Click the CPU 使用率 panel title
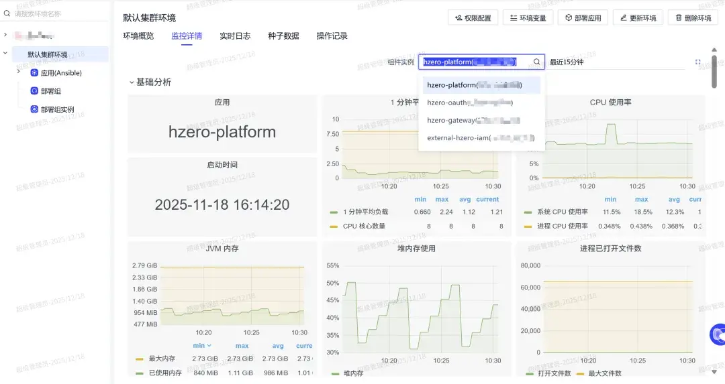This screenshot has width=725, height=384. pos(610,103)
